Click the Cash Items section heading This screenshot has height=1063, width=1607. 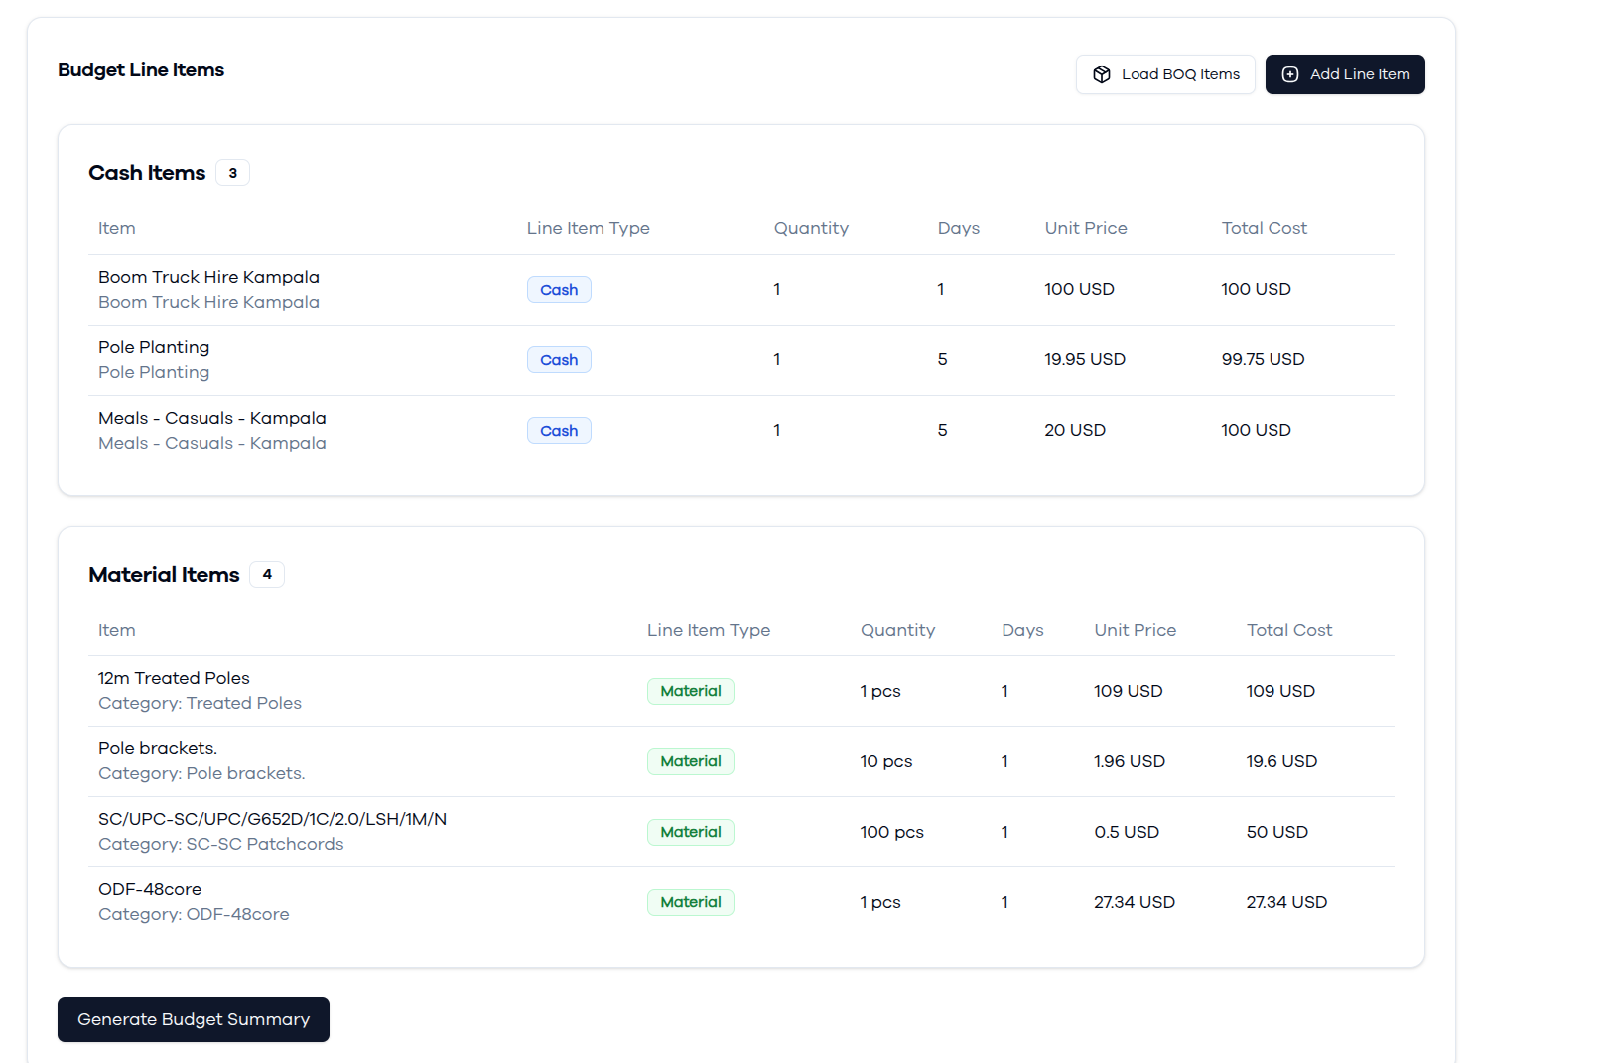147,173
